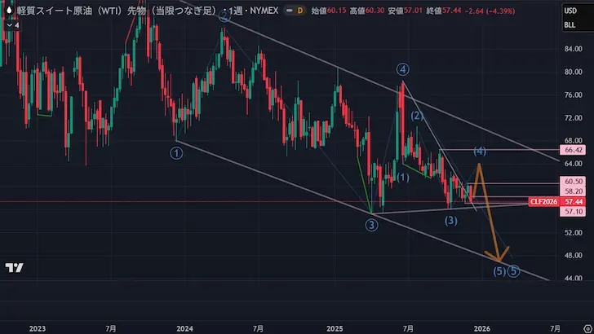Collapse the indicator legend showing 4

click(x=12, y=24)
